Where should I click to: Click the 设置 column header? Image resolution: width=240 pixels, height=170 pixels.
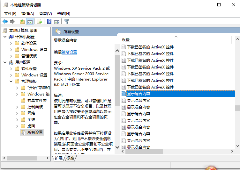pos(126,40)
